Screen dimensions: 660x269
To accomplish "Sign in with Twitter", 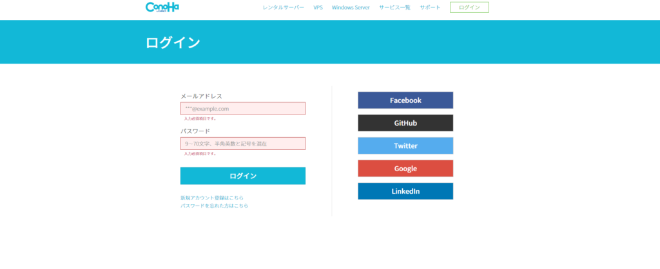I will pyautogui.click(x=405, y=146).
